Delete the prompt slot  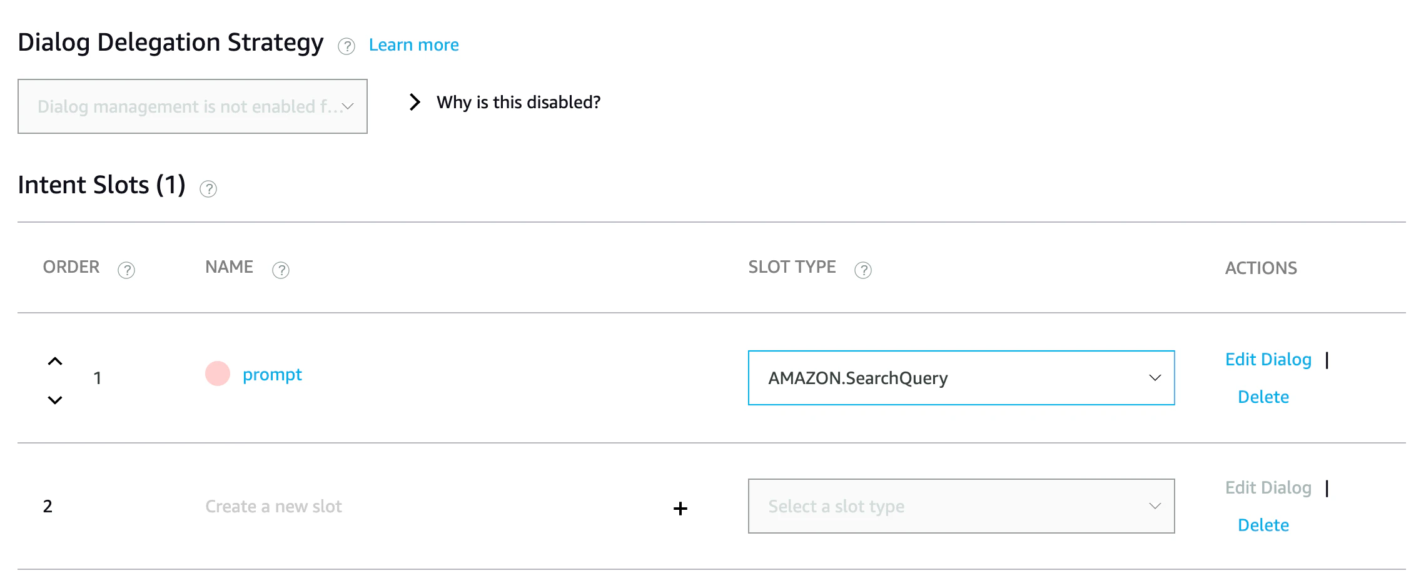tap(1263, 397)
